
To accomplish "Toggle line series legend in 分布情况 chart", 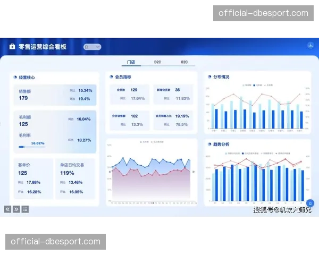I will point(268,85).
